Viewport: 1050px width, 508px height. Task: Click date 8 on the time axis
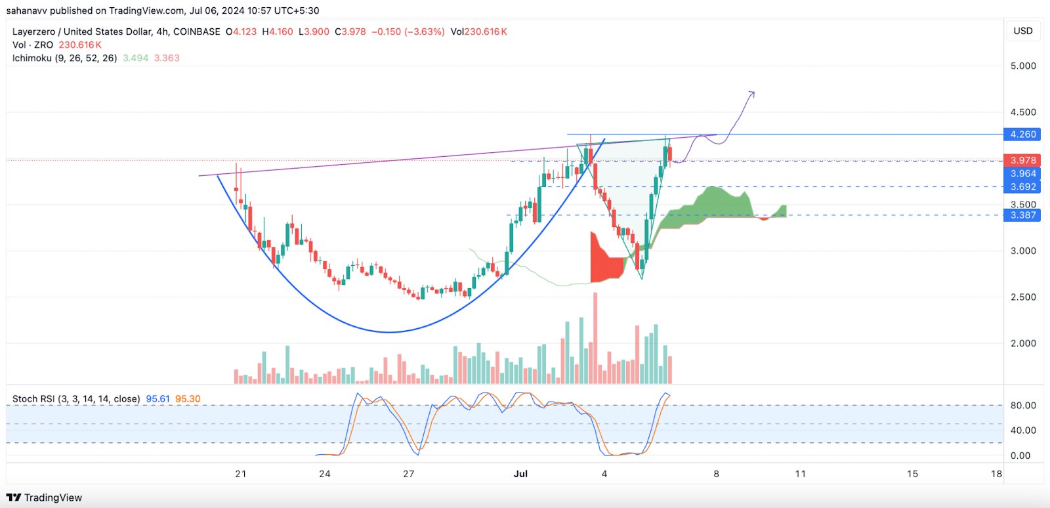point(717,474)
